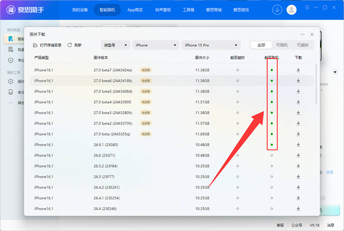Open the 按型号 filter dropdown

pyautogui.click(x=115, y=45)
